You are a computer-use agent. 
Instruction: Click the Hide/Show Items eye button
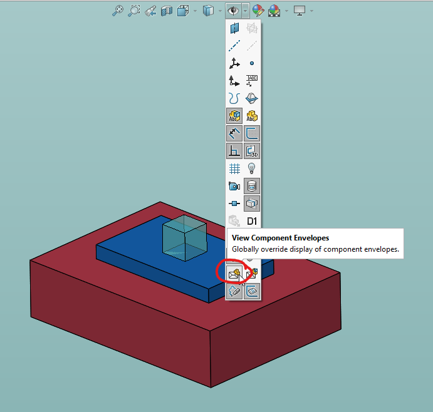233,11
